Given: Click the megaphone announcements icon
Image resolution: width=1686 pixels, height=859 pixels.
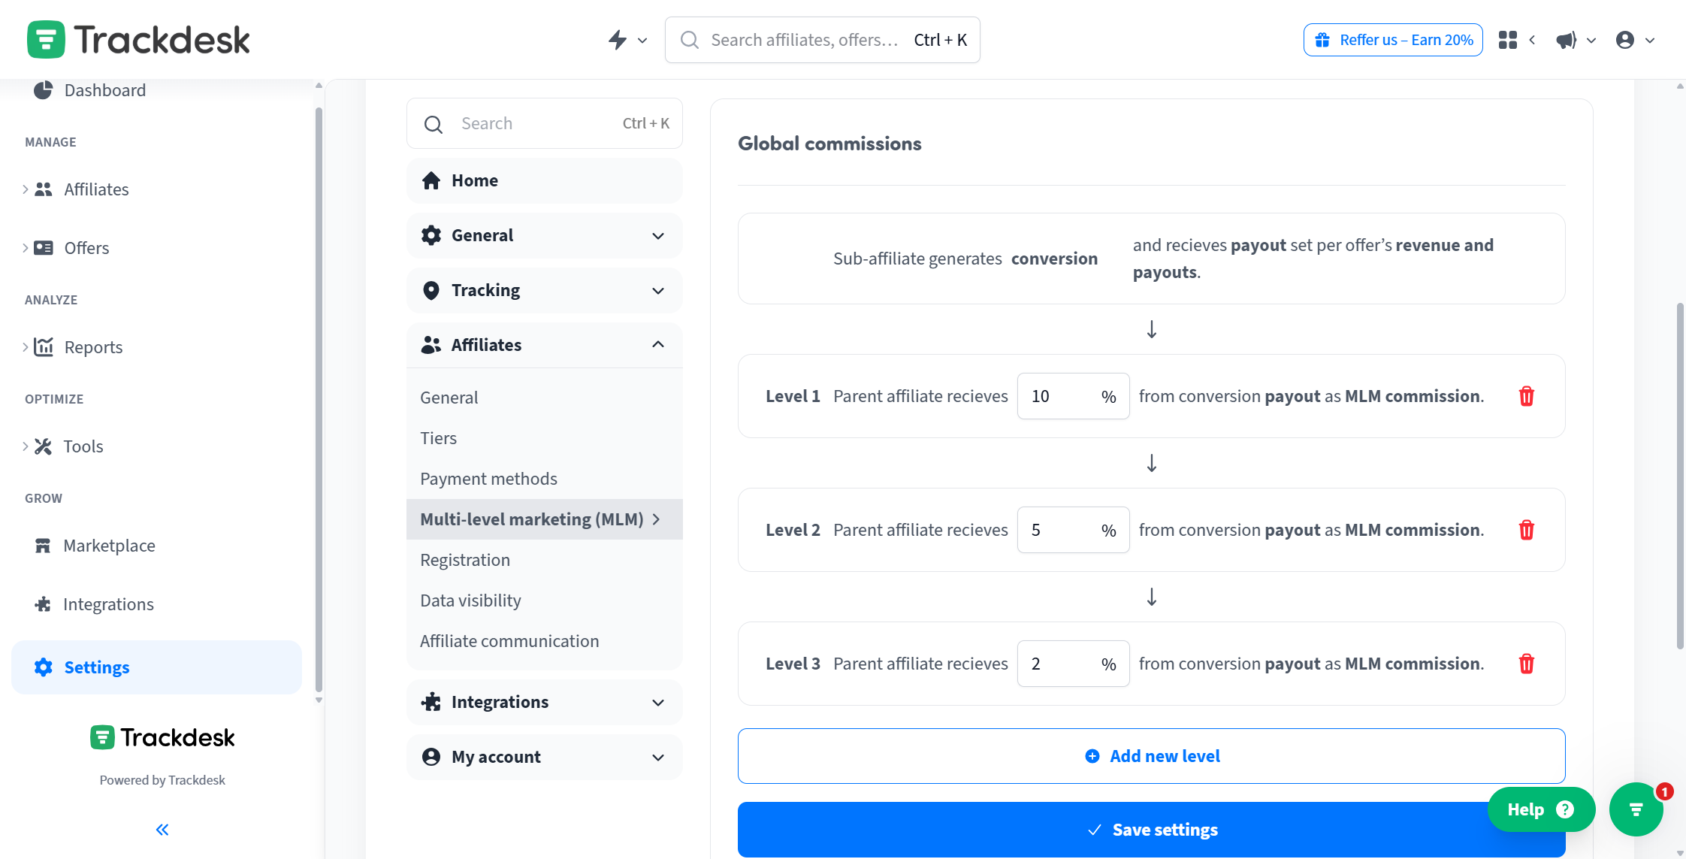Looking at the screenshot, I should point(1566,40).
